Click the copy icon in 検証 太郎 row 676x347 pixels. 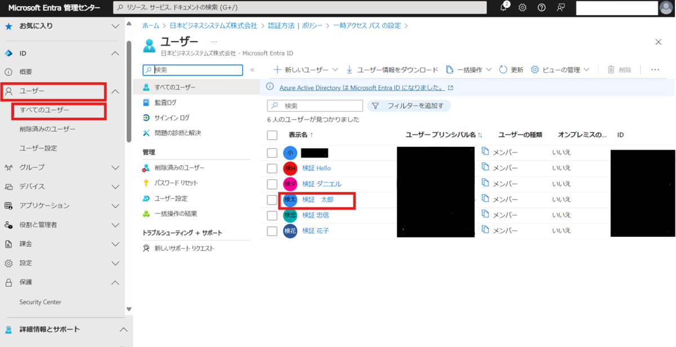(x=485, y=199)
